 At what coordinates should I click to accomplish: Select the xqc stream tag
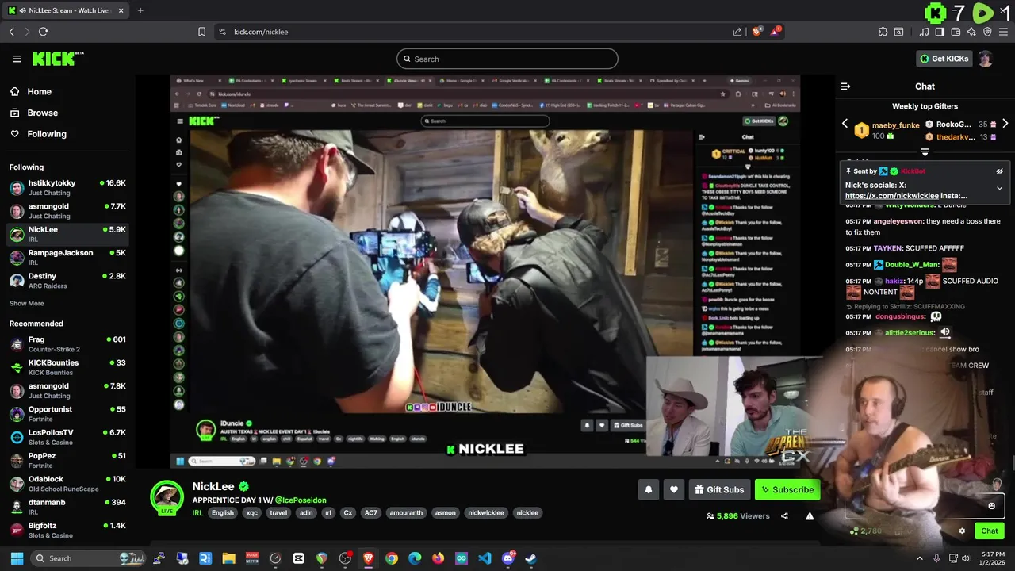point(252,513)
